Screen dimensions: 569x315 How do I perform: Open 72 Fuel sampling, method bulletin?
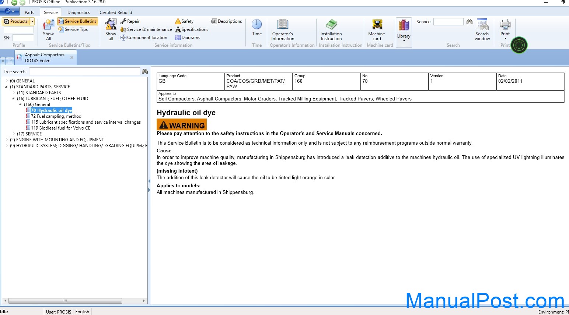[56, 116]
